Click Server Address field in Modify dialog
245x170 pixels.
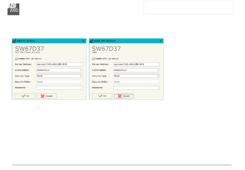(136, 64)
